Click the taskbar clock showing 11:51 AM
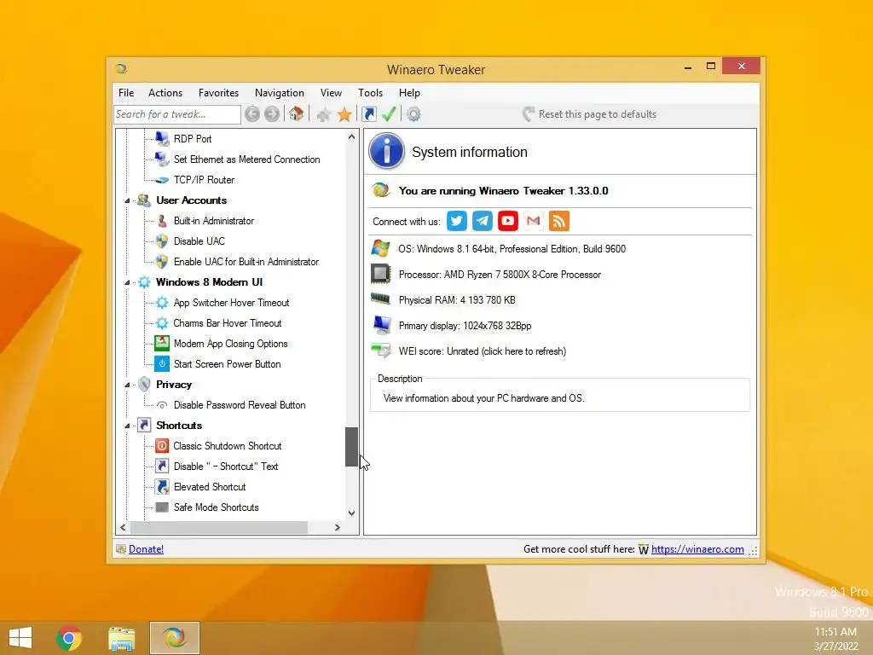Screen dimensions: 873x655 pos(835,632)
